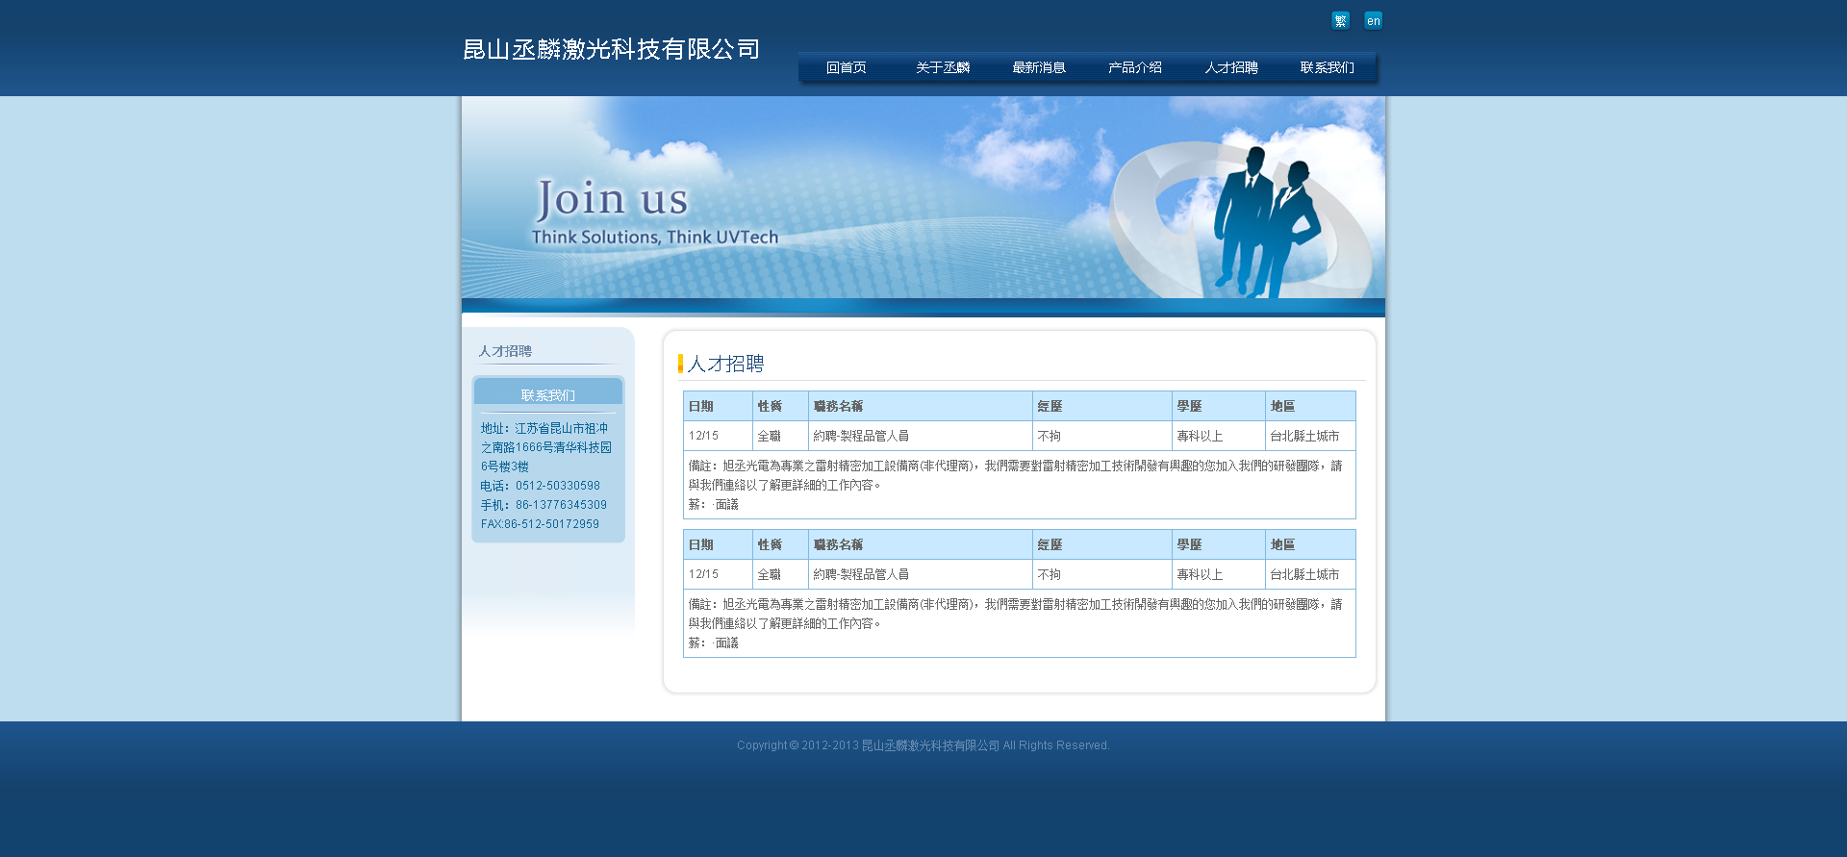Screen dimensions: 1847x857
Task: Switch language using the en icon
Action: 1373,20
